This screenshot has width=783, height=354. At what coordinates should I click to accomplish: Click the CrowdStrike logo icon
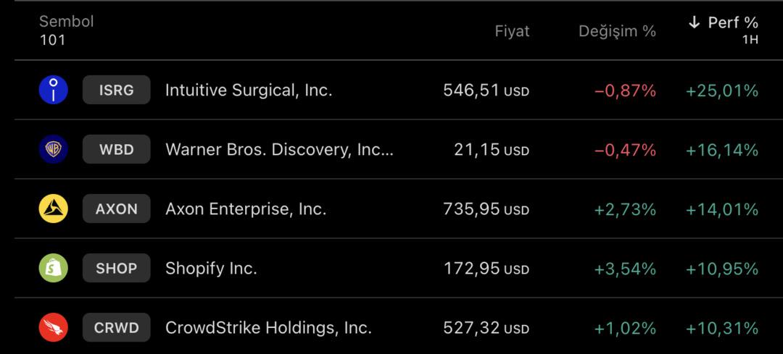coord(53,328)
